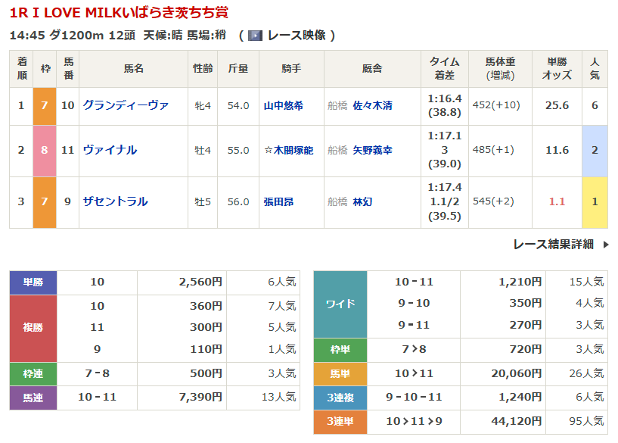Open trainer 佐々木清 page
Image resolution: width=618 pixels, height=443 pixels.
click(373, 106)
